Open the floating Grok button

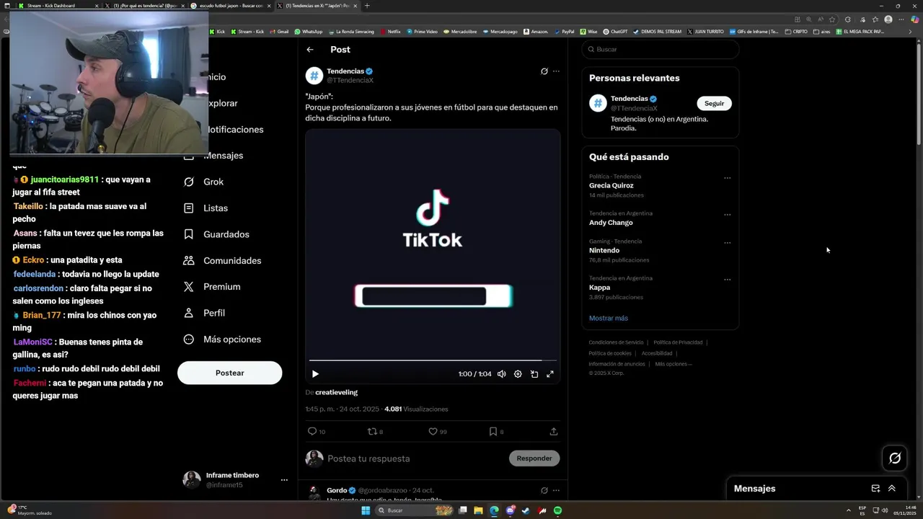tap(895, 458)
